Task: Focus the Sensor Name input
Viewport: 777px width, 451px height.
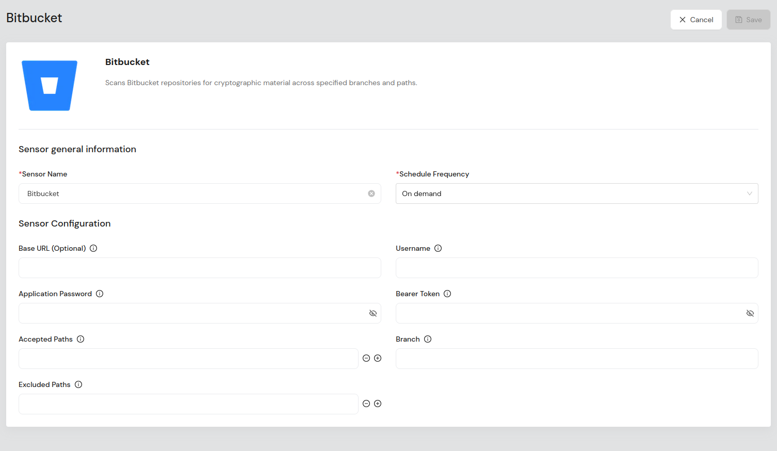Action: point(200,194)
